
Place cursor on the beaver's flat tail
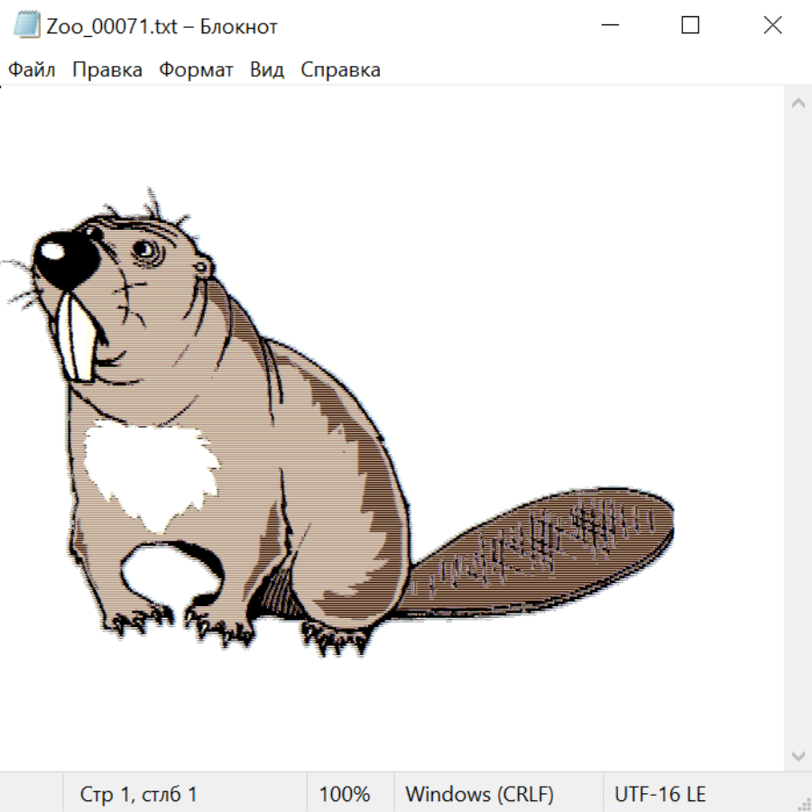click(x=541, y=550)
